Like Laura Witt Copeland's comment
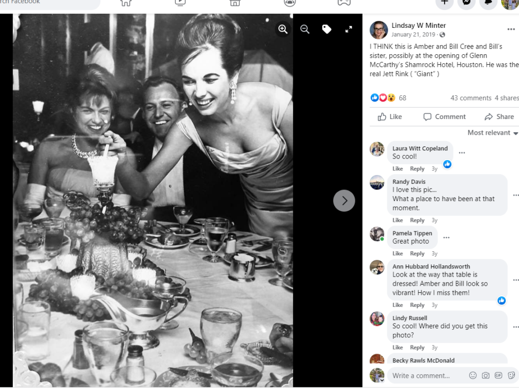 coord(397,169)
